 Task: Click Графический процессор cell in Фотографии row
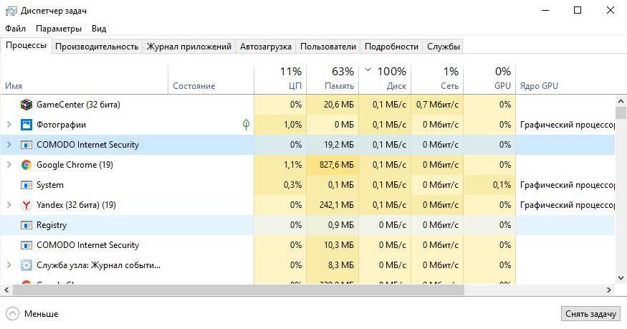tap(567, 125)
